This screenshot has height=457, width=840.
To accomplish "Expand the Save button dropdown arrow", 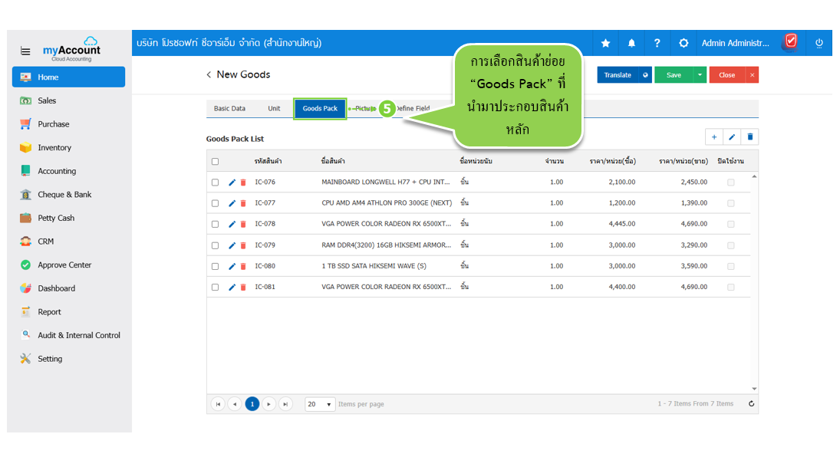I will pyautogui.click(x=700, y=75).
